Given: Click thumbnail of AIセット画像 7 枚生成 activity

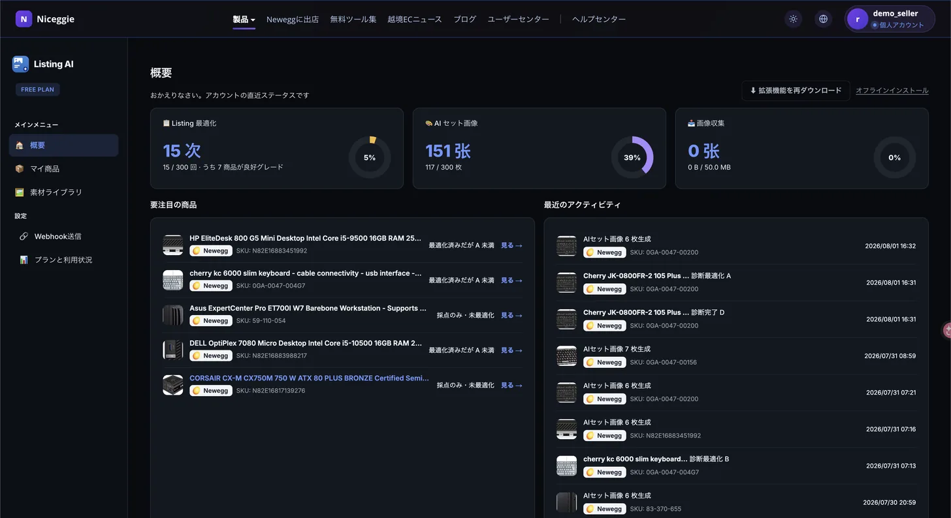Looking at the screenshot, I should [x=567, y=356].
